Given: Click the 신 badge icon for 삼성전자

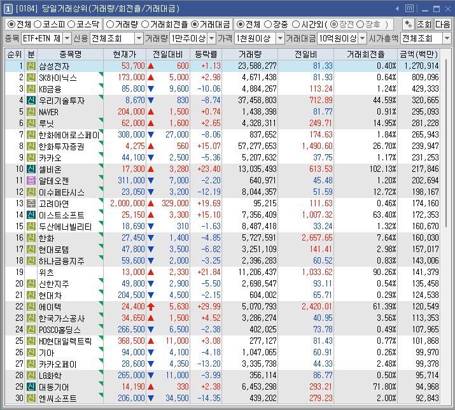Looking at the screenshot, I should (31, 66).
